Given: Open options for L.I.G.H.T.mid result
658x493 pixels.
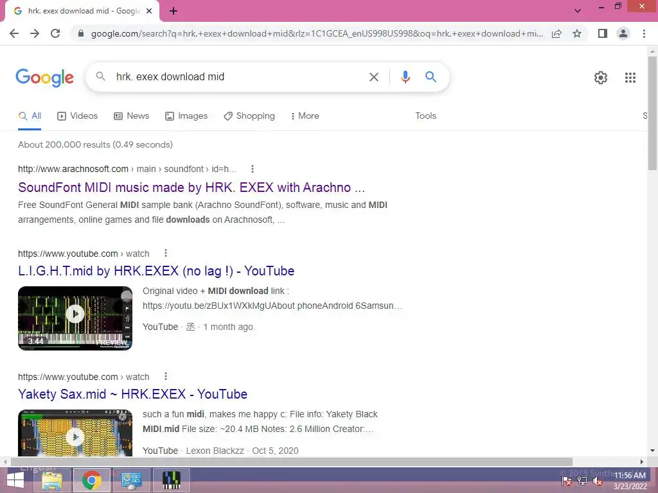Looking at the screenshot, I should coord(166,253).
